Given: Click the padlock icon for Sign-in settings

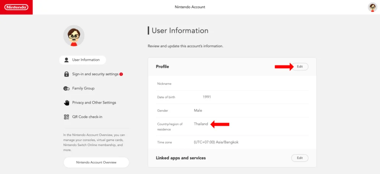Looking at the screenshot, I should pos(66,74).
